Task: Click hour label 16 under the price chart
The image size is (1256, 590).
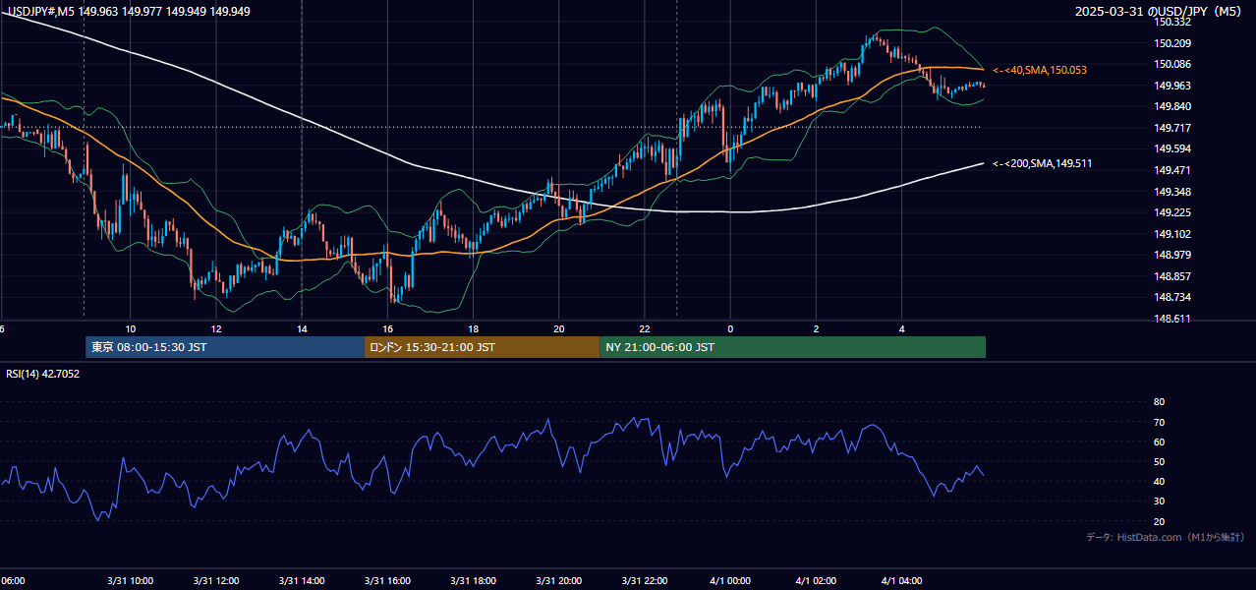Action: 387,328
